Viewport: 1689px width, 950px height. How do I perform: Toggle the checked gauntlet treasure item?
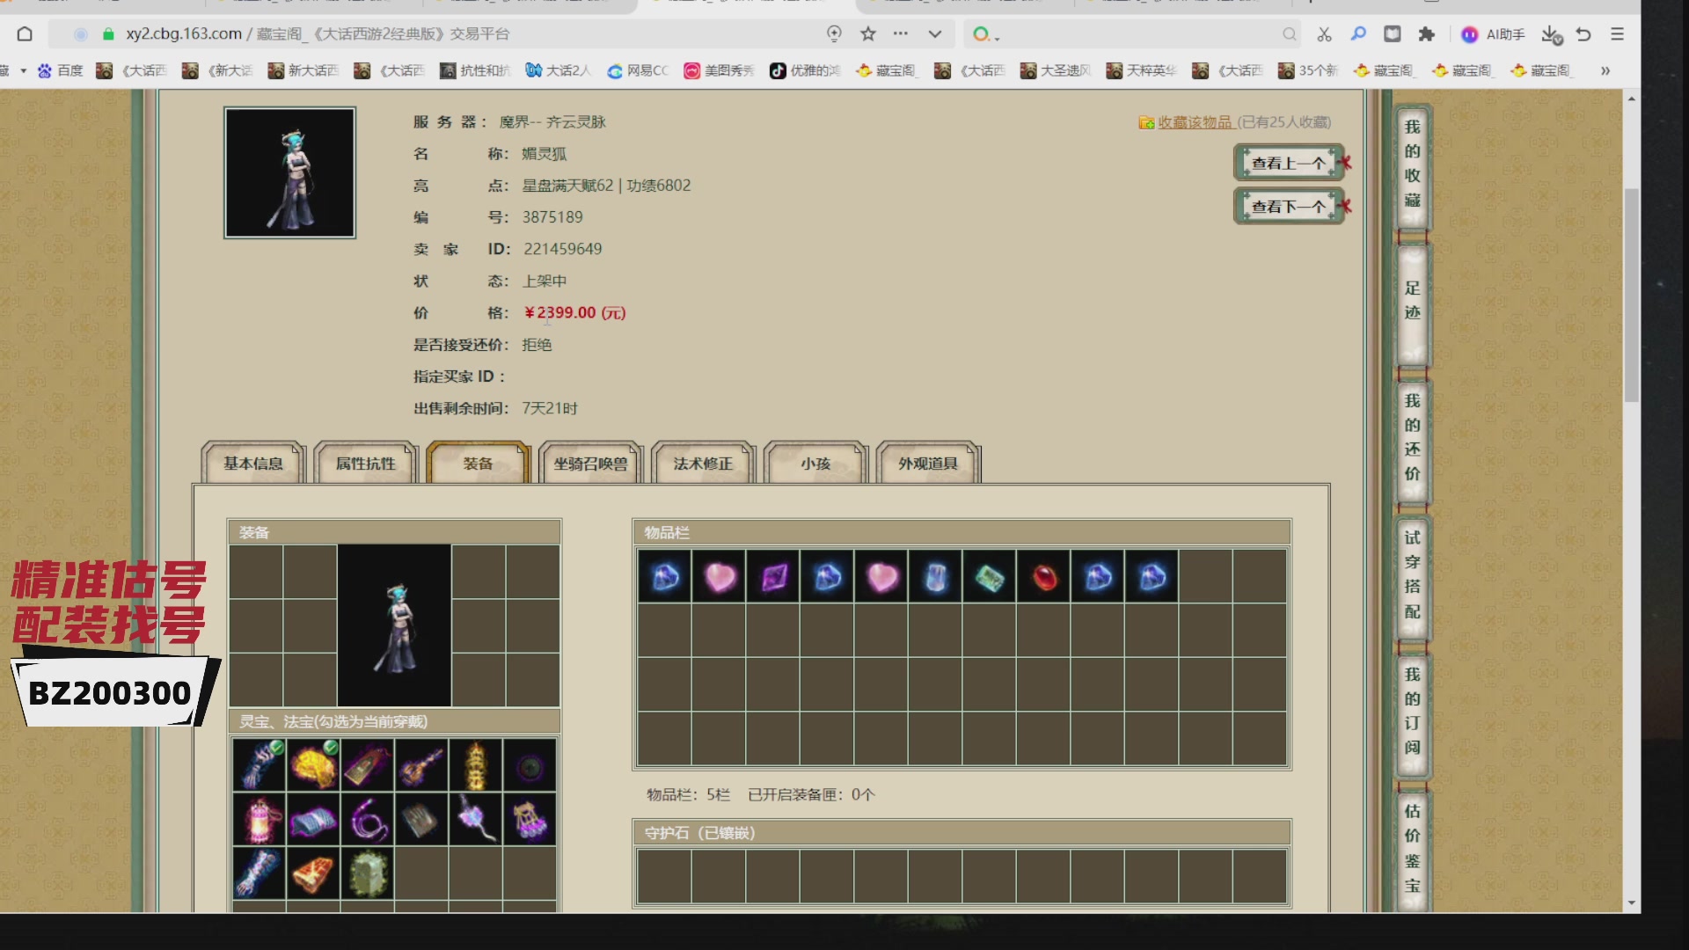click(260, 765)
